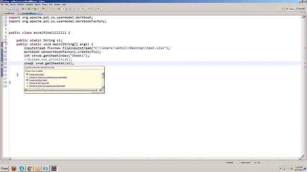Click the Save toolbar icon
Image resolution: width=307 pixels, height=172 pixels.
click(10, 9)
